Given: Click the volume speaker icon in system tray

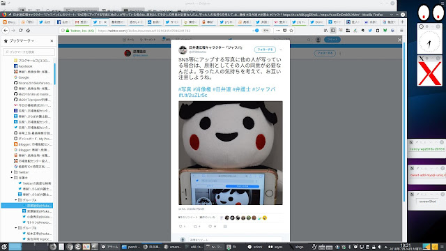Looking at the screenshot, I should pos(379,247).
